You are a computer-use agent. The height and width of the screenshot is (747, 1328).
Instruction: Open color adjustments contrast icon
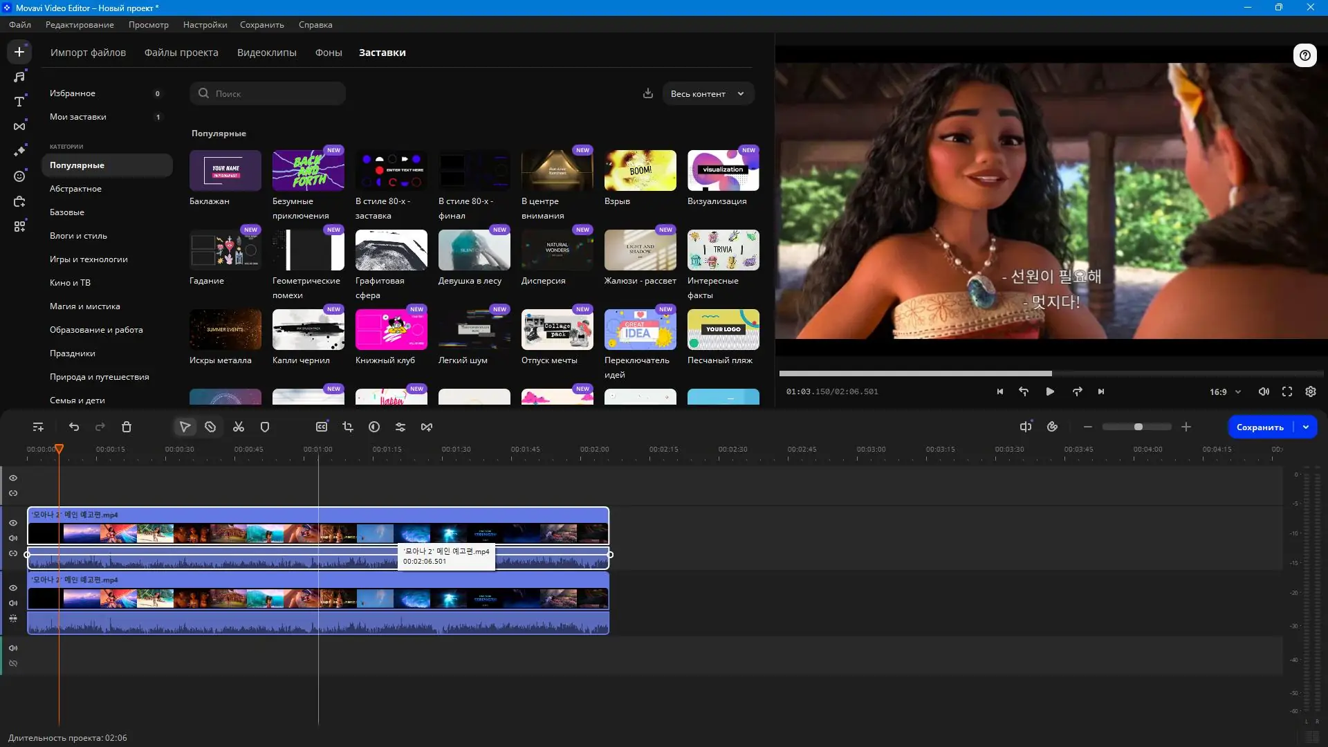tap(374, 427)
